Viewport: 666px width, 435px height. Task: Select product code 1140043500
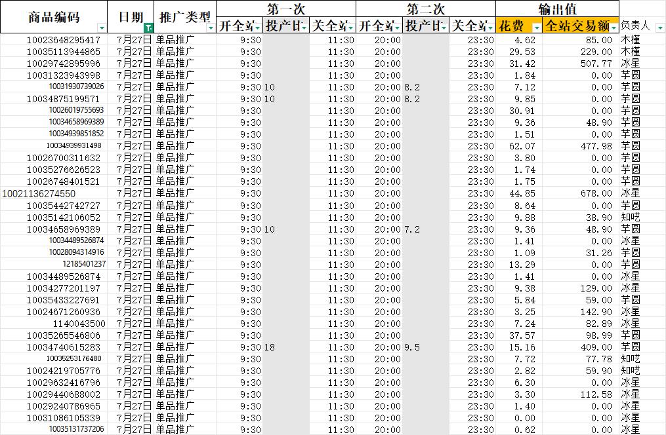coord(79,324)
